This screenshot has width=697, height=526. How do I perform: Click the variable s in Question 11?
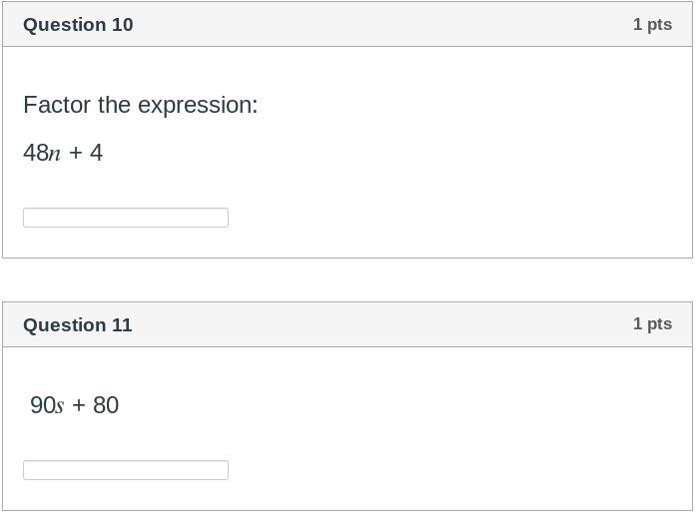coord(60,406)
